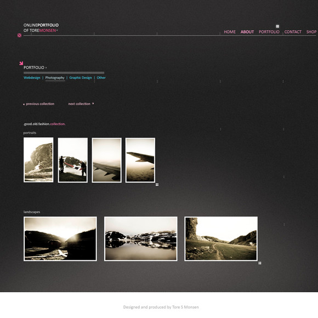
Task: Open the lake reflection landscape thumbnail
Action: (141, 238)
